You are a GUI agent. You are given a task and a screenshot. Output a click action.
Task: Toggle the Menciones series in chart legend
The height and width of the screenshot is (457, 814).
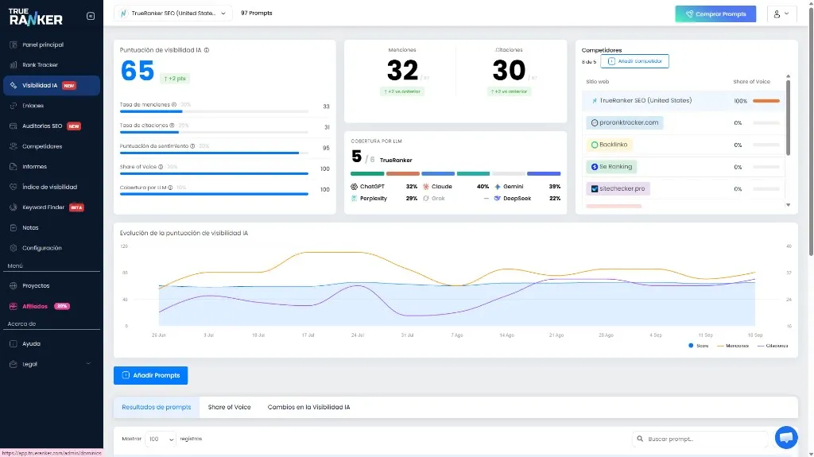tap(733, 346)
